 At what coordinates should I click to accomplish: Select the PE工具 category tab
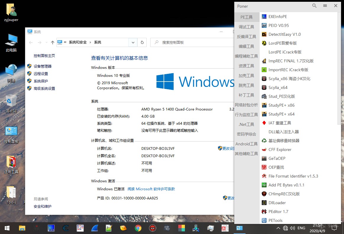(x=247, y=17)
